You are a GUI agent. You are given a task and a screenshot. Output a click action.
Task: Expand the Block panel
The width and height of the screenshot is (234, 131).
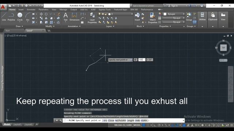[140, 26]
